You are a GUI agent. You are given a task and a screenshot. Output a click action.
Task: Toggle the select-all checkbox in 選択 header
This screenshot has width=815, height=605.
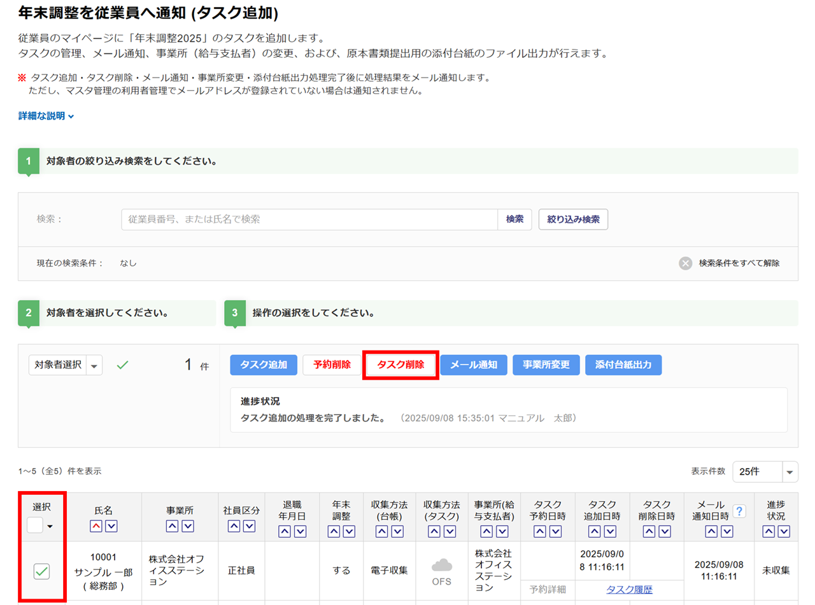(x=35, y=525)
